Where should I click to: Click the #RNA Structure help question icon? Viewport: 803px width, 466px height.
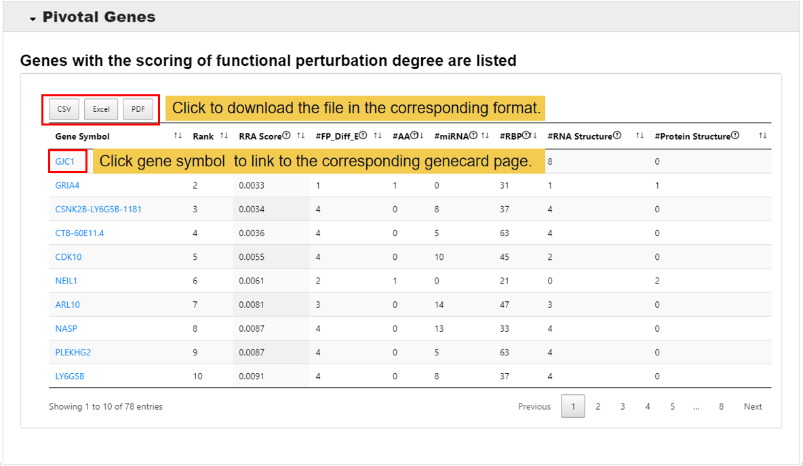(x=616, y=136)
